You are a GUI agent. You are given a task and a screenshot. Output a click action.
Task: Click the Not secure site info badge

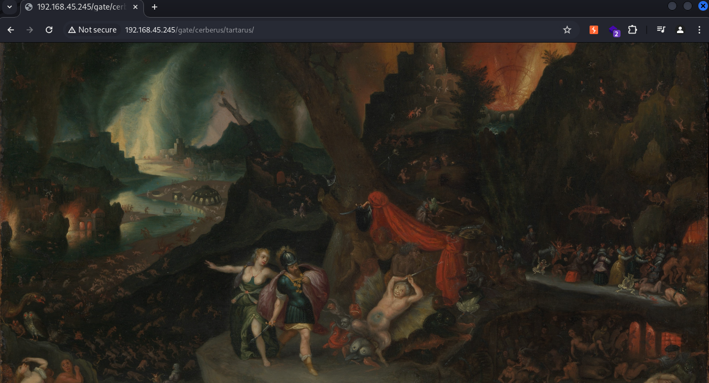pos(92,30)
